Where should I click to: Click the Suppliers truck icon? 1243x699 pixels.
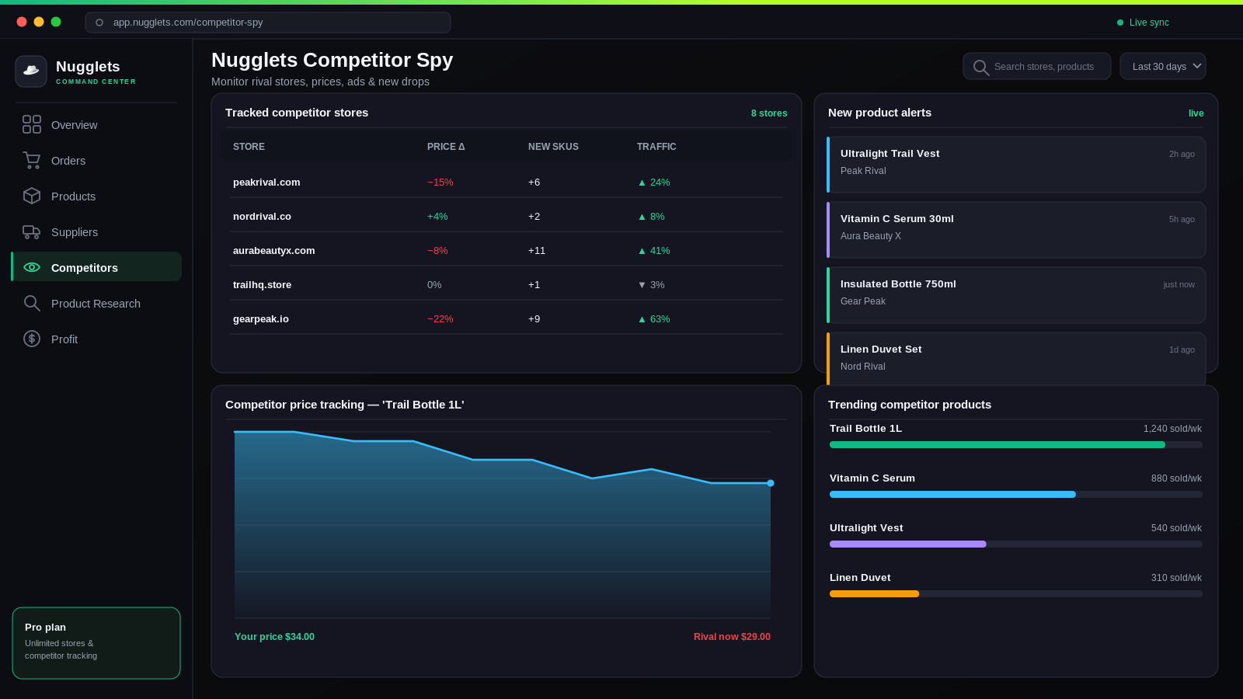(32, 231)
